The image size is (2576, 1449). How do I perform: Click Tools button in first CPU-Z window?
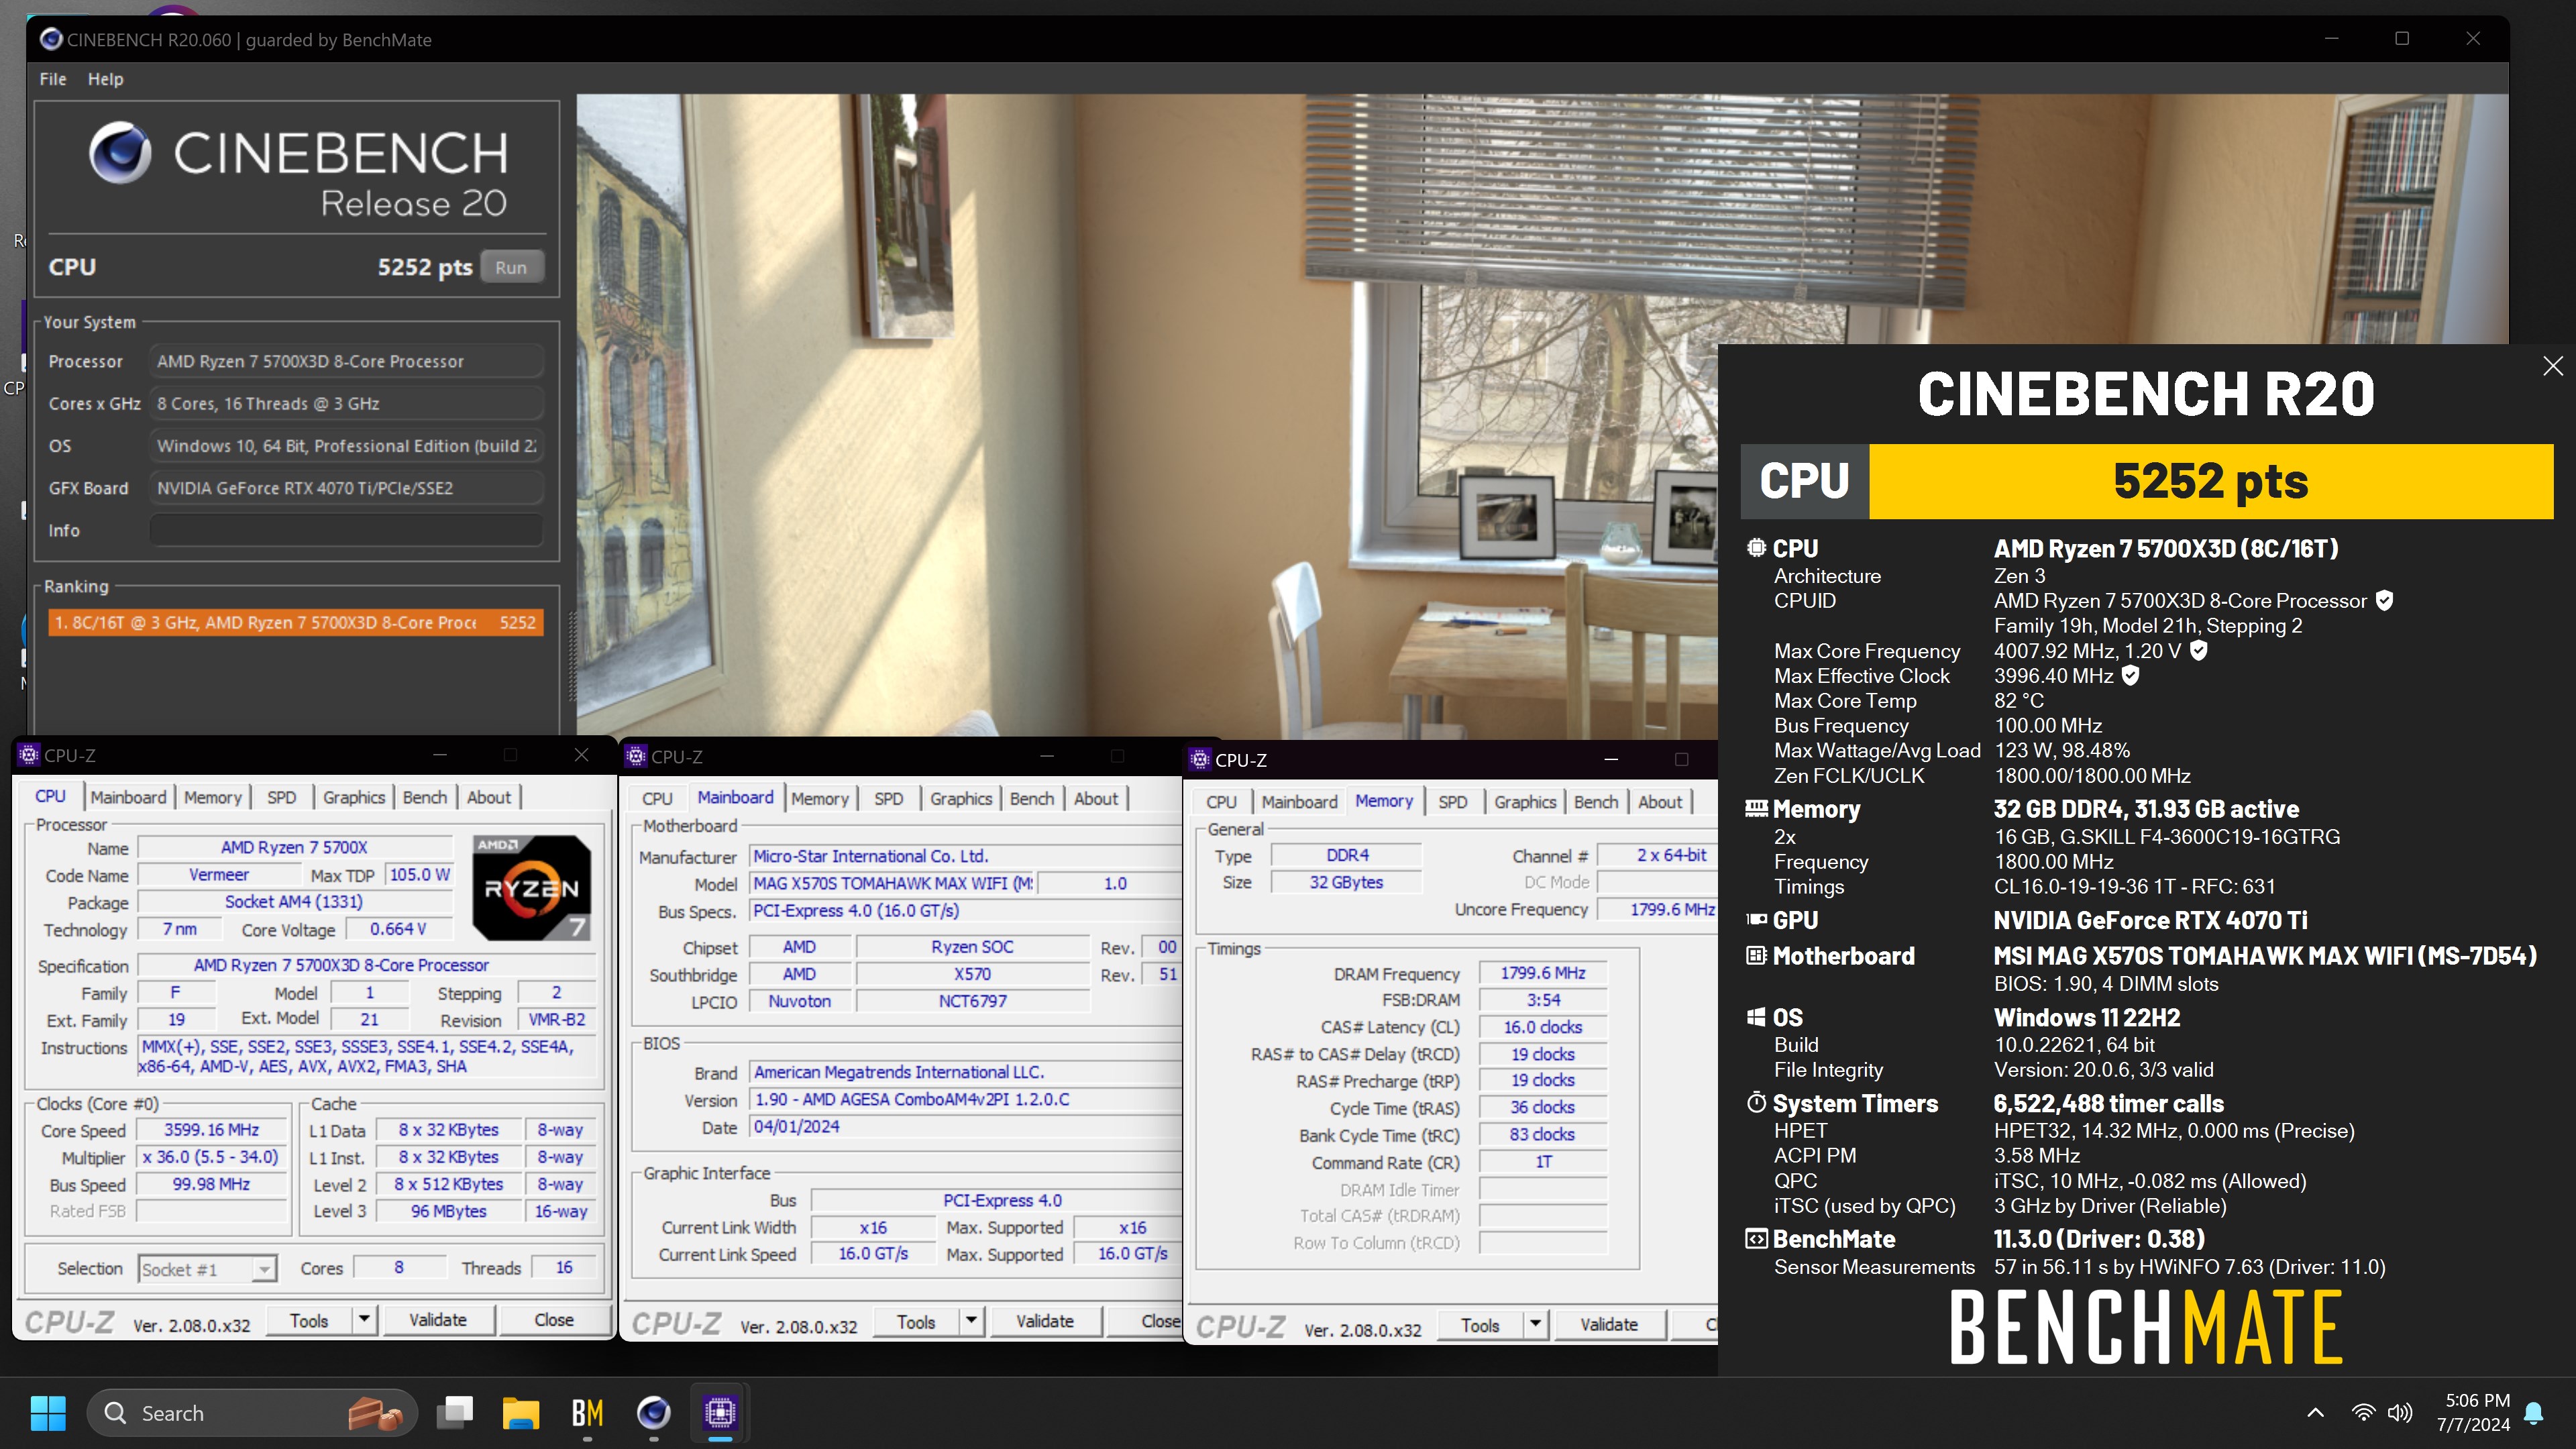point(309,1320)
